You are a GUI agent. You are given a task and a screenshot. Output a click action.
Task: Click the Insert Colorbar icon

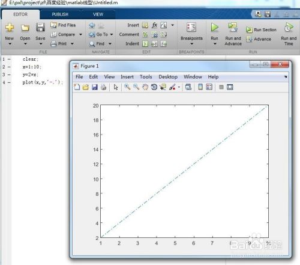point(200,87)
